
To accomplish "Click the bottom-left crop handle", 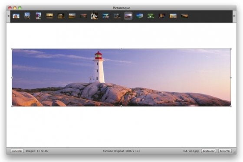I will [x=12, y=106].
